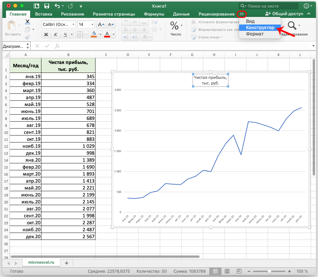Click the Redo icon in title bar

click(x=70, y=6)
